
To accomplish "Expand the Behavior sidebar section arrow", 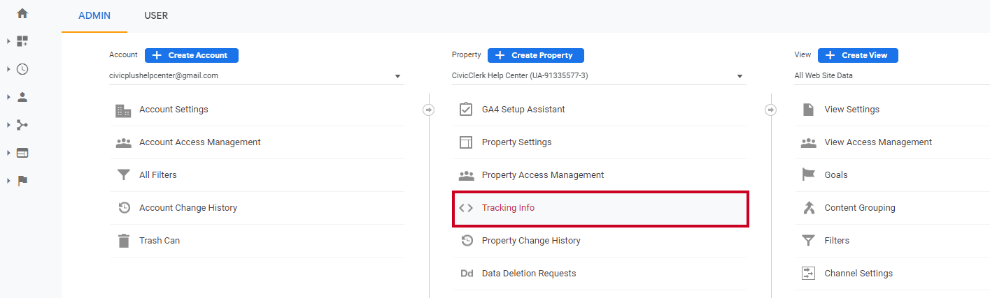I will pos(8,153).
